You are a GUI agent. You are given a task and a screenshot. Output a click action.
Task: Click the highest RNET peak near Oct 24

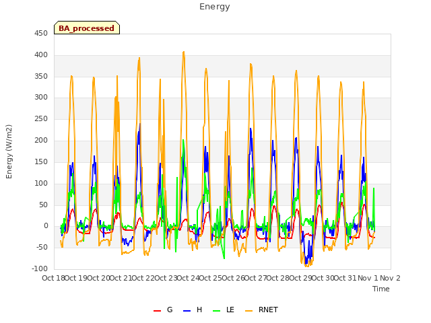[184, 52]
